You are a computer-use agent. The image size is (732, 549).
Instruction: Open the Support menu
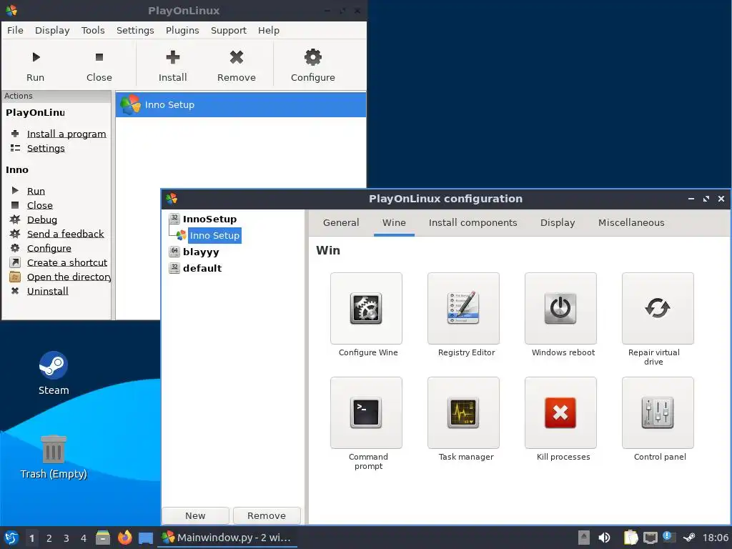(228, 30)
